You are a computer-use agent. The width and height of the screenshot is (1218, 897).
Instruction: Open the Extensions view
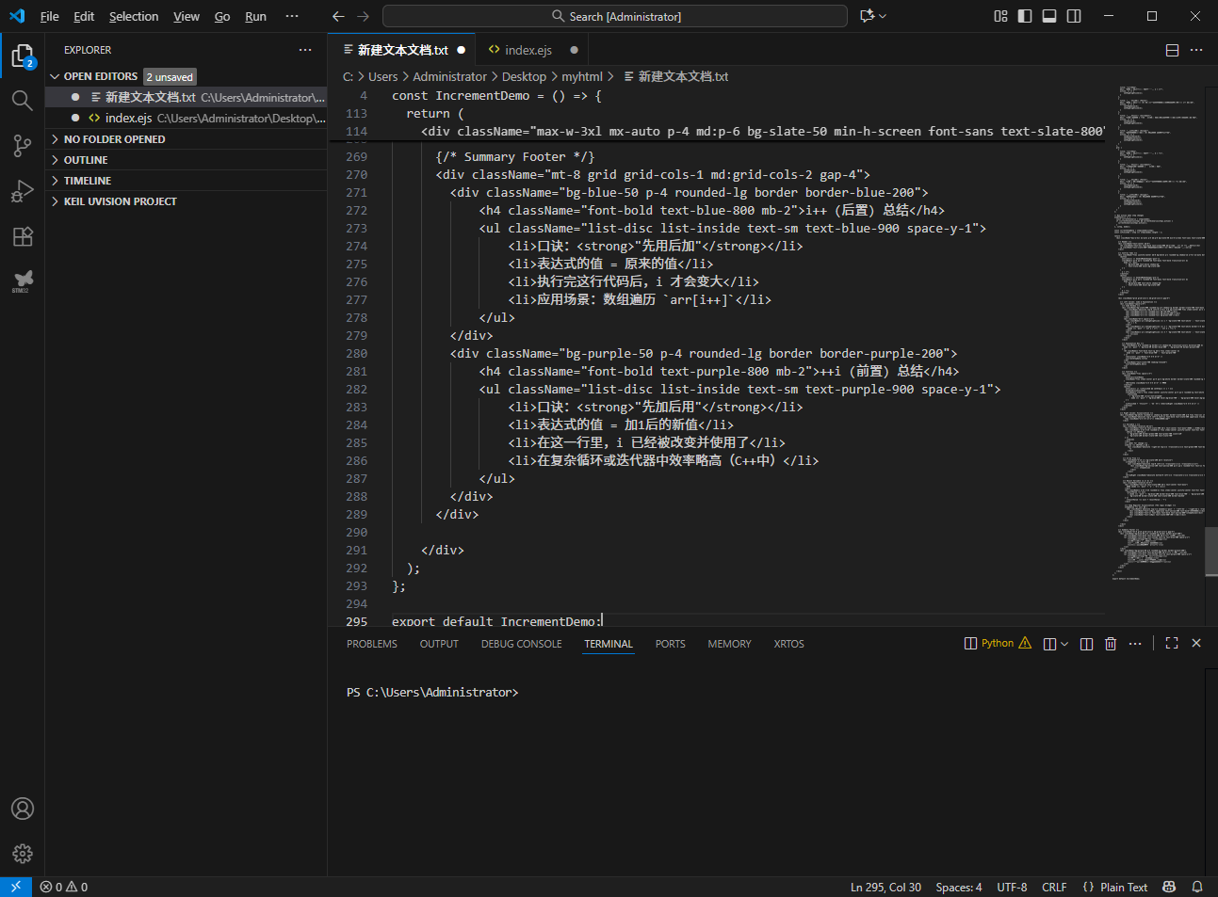point(23,236)
